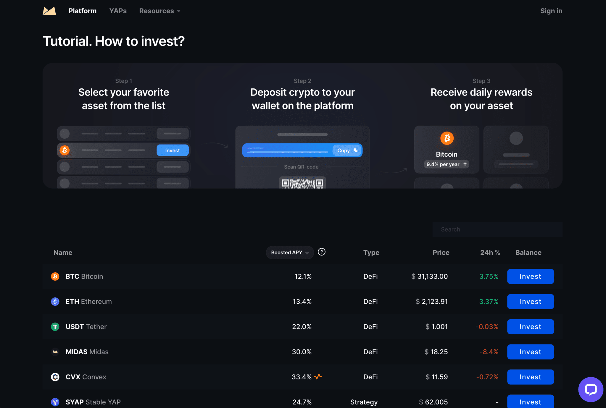Click the -8.4% change value

click(489, 352)
